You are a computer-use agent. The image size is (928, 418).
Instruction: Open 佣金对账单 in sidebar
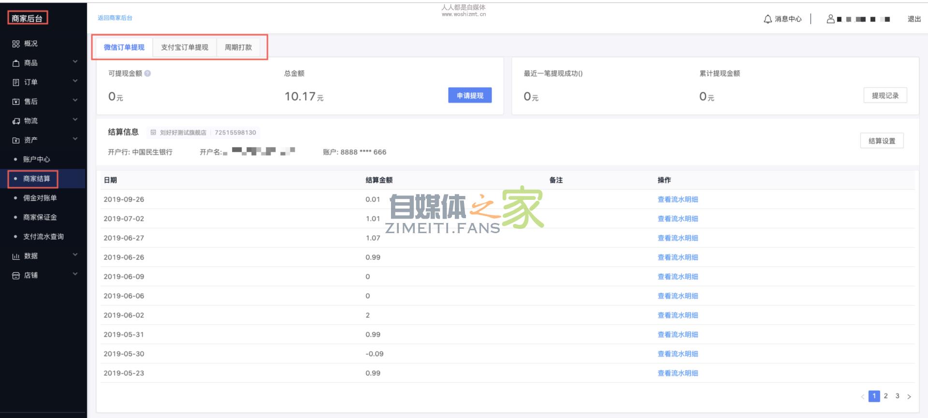[40, 198]
